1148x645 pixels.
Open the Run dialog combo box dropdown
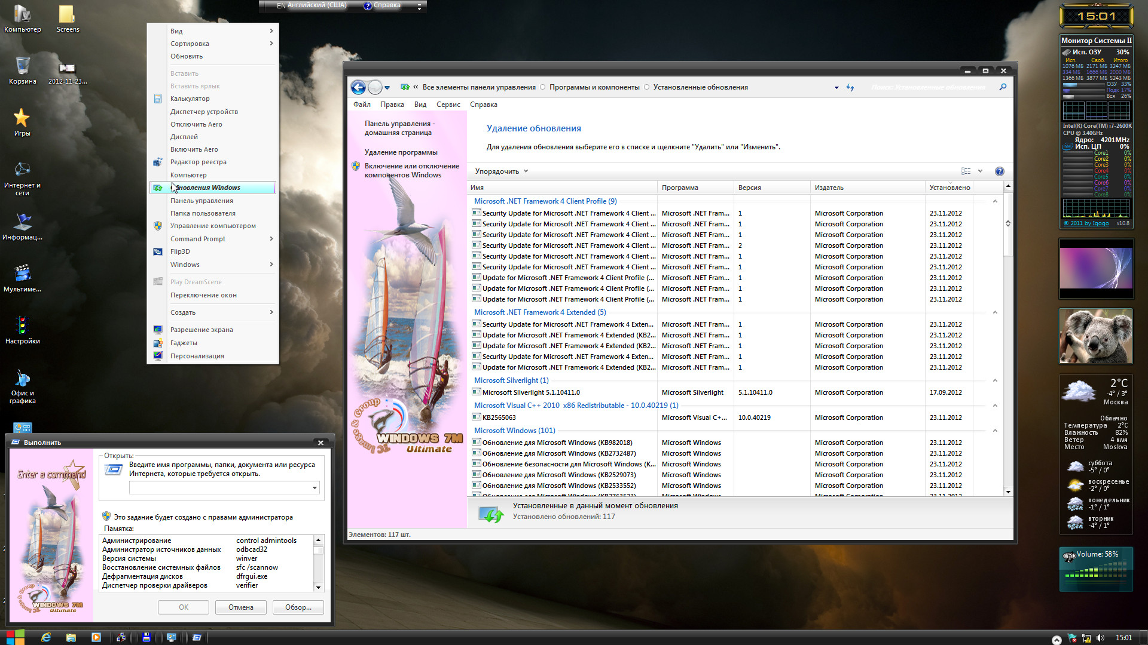315,488
